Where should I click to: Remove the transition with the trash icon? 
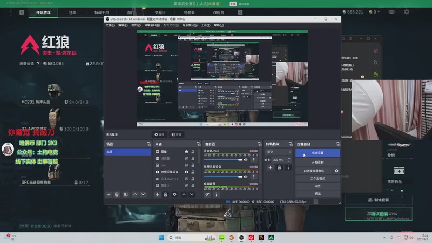[x=279, y=167]
